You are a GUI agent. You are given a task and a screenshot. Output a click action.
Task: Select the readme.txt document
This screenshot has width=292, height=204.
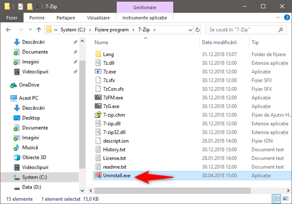pos(114,167)
